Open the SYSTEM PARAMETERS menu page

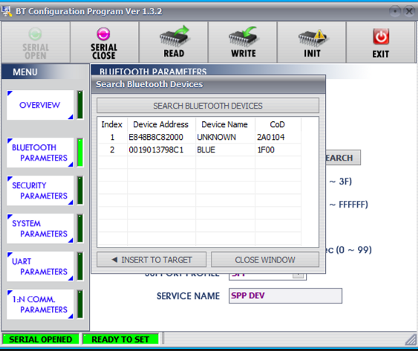pyautogui.click(x=40, y=228)
